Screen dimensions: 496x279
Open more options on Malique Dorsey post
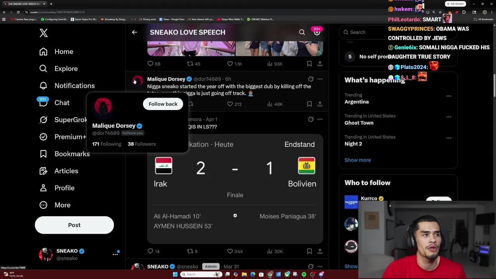(320, 79)
